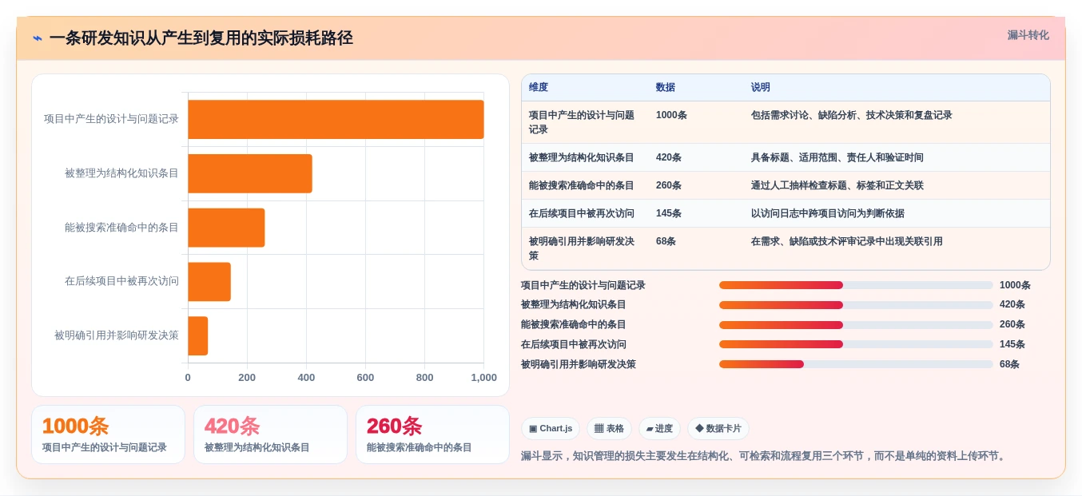Click the chart axis label 被明确引用并影响研发决策

[x=117, y=335]
